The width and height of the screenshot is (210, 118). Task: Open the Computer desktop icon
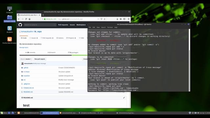[x=10, y=10]
